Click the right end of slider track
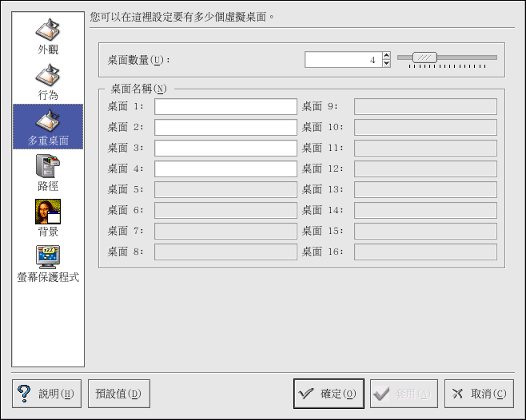This screenshot has height=420, width=526. 493,57
